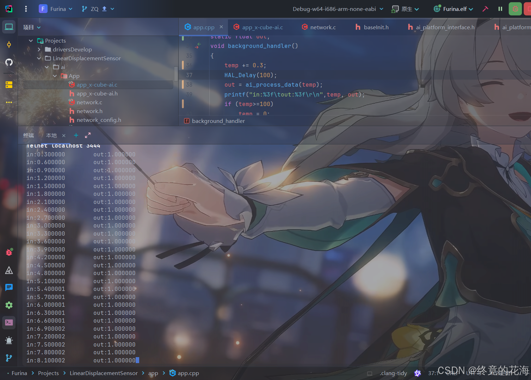
Task: Open the yellow structure tool window icon
Action: tap(9, 85)
